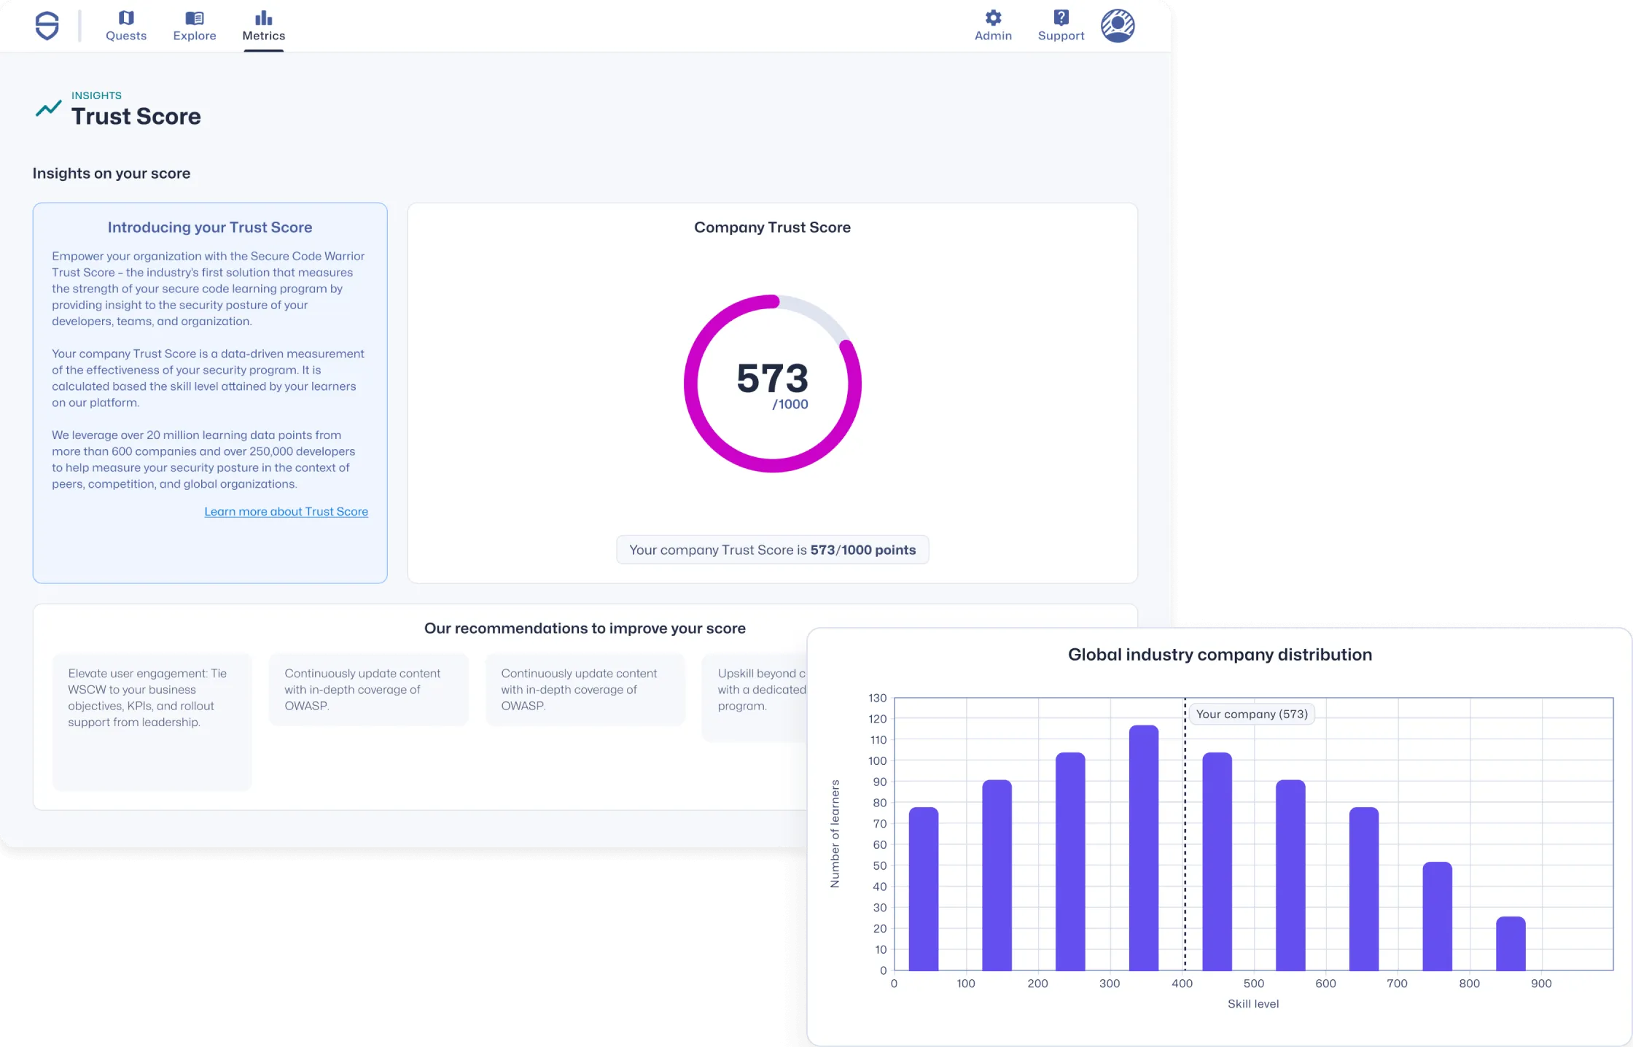Open the Admin gear icon
Image resolution: width=1633 pixels, height=1047 pixels.
coord(993,17)
